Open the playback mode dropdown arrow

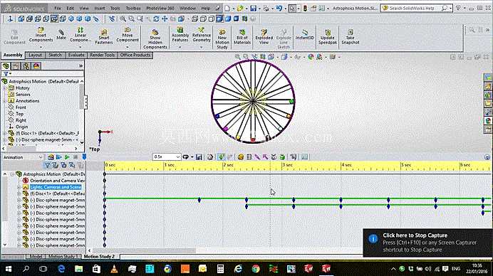tap(192, 157)
